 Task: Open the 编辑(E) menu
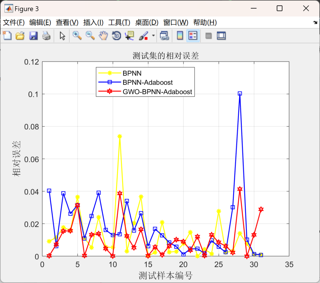pyautogui.click(x=40, y=22)
